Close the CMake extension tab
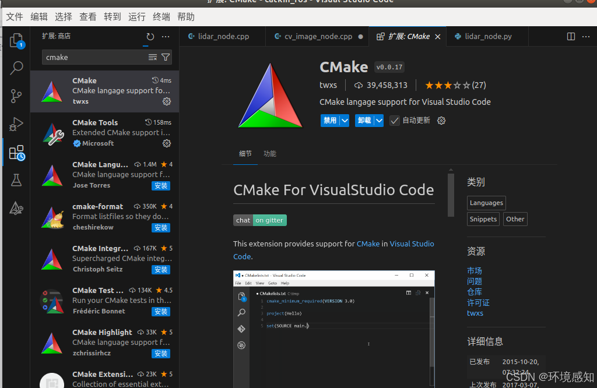 [438, 37]
